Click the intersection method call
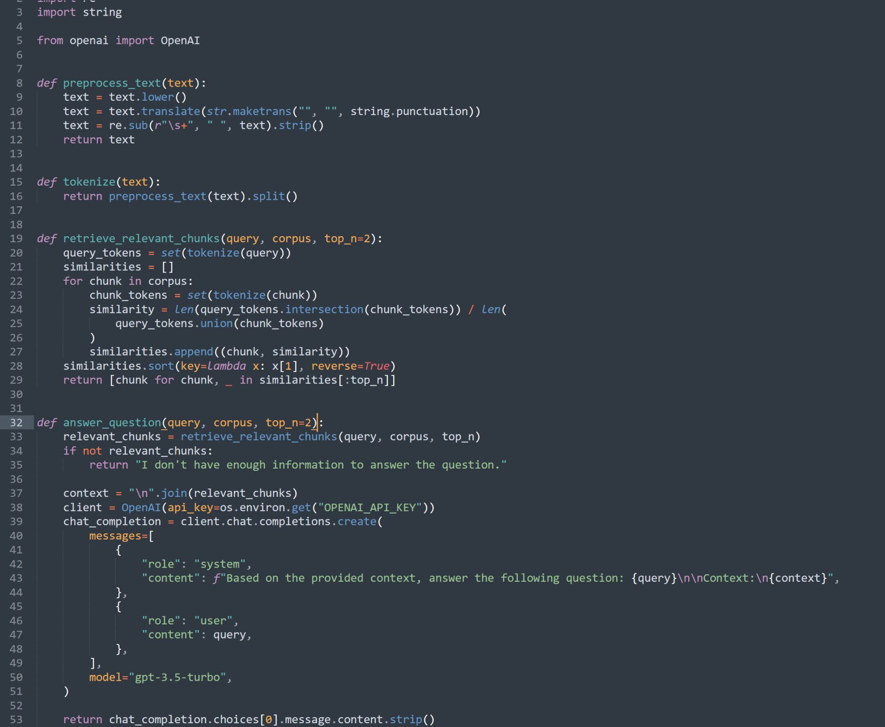Screen dimensions: 885x727 (x=324, y=310)
